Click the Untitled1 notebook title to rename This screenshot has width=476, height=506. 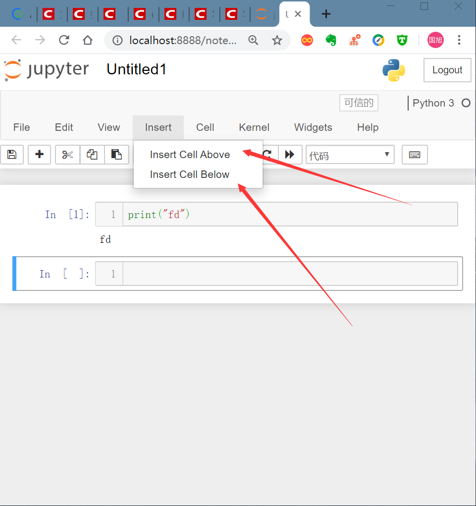click(136, 69)
